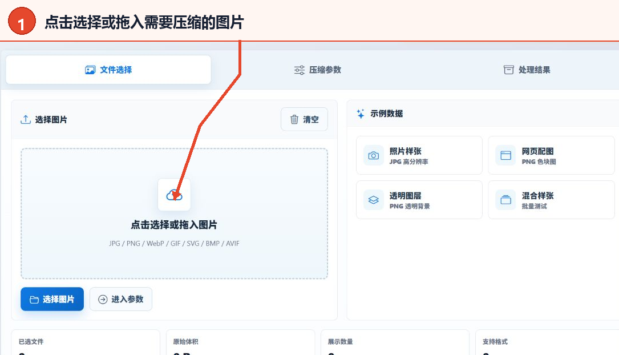Screen dimensions: 619x355
Task: Click the 原始体积 stat label
Action: click(185, 341)
